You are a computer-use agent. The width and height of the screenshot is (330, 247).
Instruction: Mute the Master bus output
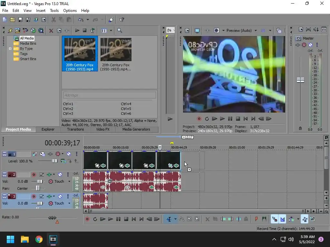point(310,45)
